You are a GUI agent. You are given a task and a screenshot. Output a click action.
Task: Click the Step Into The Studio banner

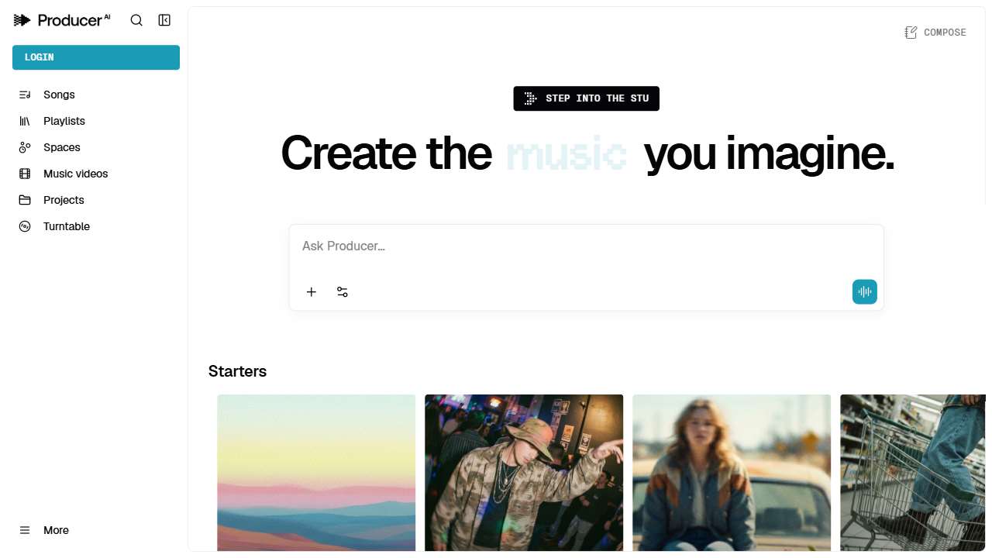click(586, 98)
